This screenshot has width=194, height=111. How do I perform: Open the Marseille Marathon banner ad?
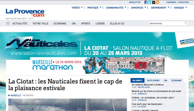97,65
